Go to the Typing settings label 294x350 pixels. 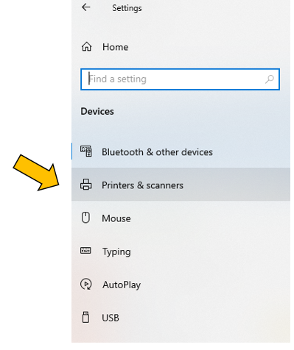116,252
